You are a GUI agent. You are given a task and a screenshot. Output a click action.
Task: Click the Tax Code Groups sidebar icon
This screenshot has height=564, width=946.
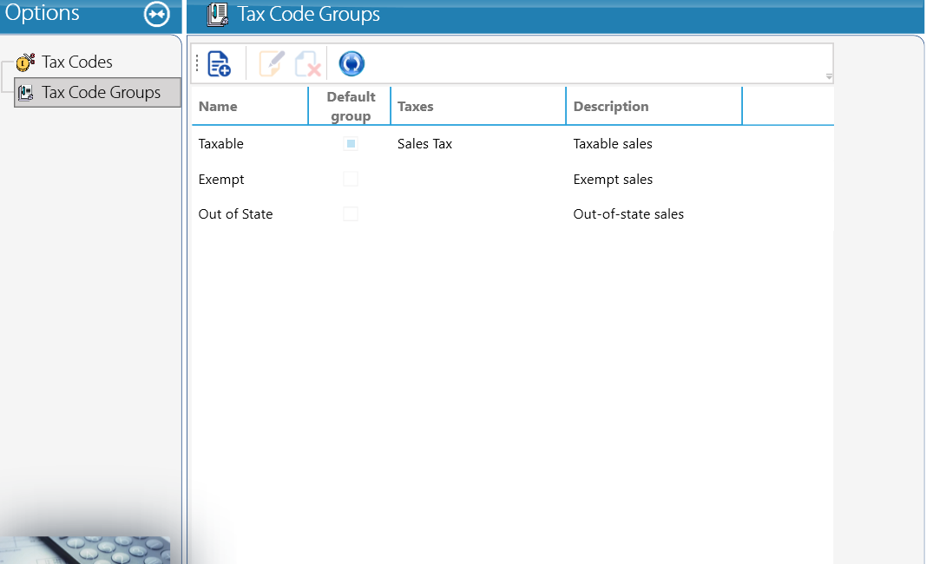(x=26, y=92)
